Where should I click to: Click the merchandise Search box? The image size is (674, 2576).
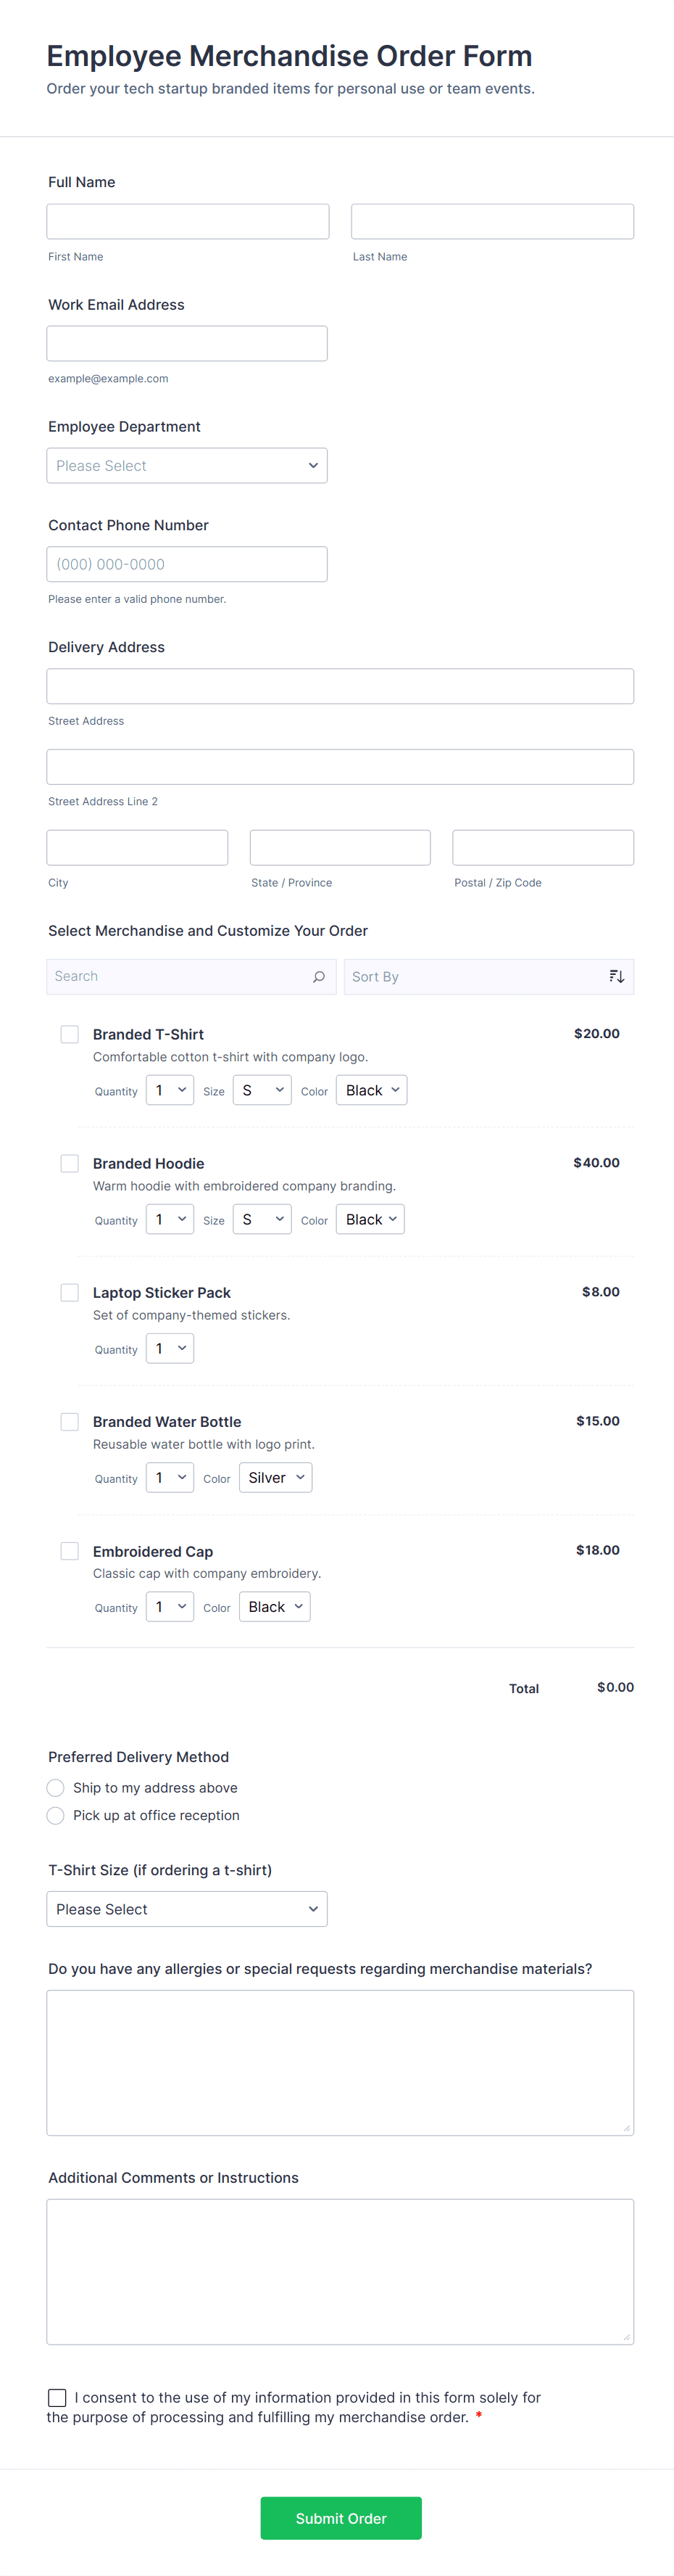(x=180, y=976)
